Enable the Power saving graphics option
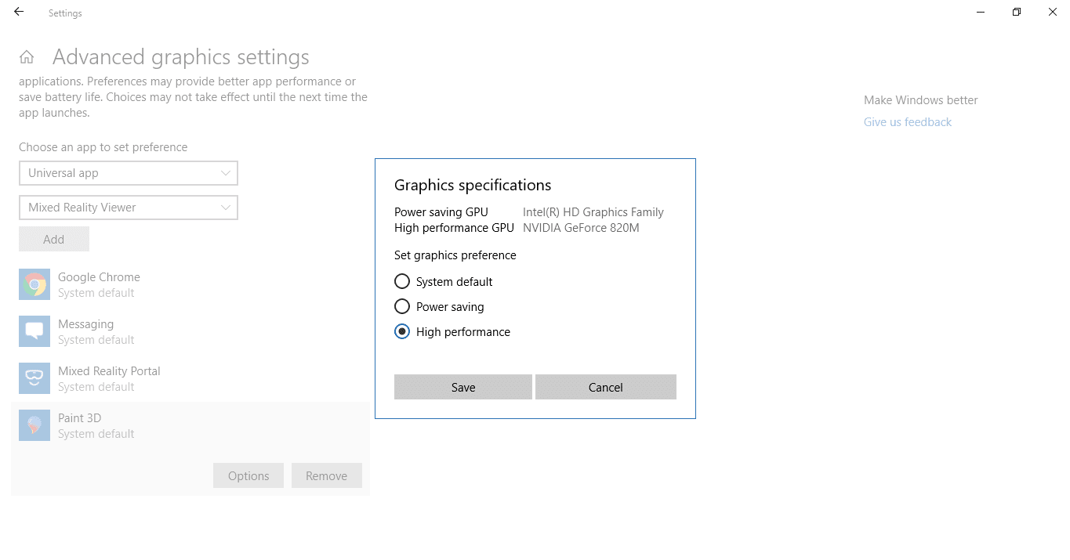Viewport: 1070px width, 560px height. pos(402,306)
